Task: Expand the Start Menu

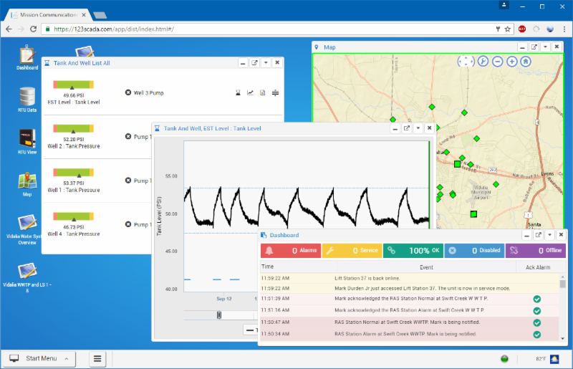Action: tap(39, 358)
